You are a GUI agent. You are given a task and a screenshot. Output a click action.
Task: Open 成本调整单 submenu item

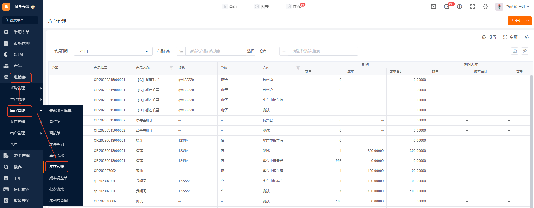pyautogui.click(x=58, y=178)
